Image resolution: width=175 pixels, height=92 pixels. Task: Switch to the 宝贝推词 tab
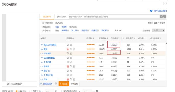tap(47, 17)
